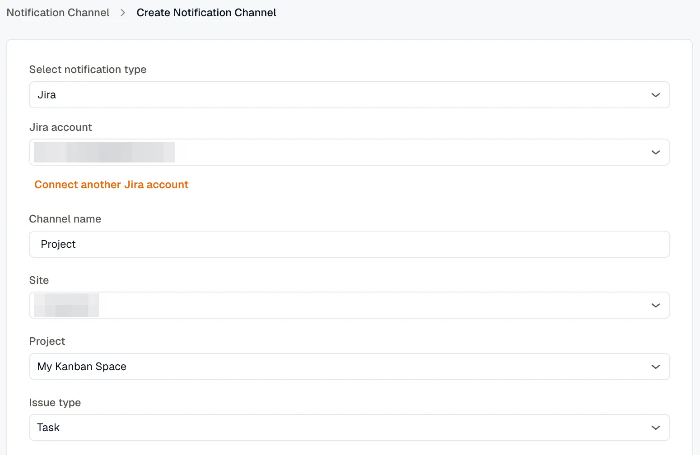700x455 pixels.
Task: Click the Issue type label
Action: point(55,403)
